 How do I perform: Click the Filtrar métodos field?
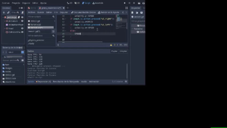[x=41, y=35]
